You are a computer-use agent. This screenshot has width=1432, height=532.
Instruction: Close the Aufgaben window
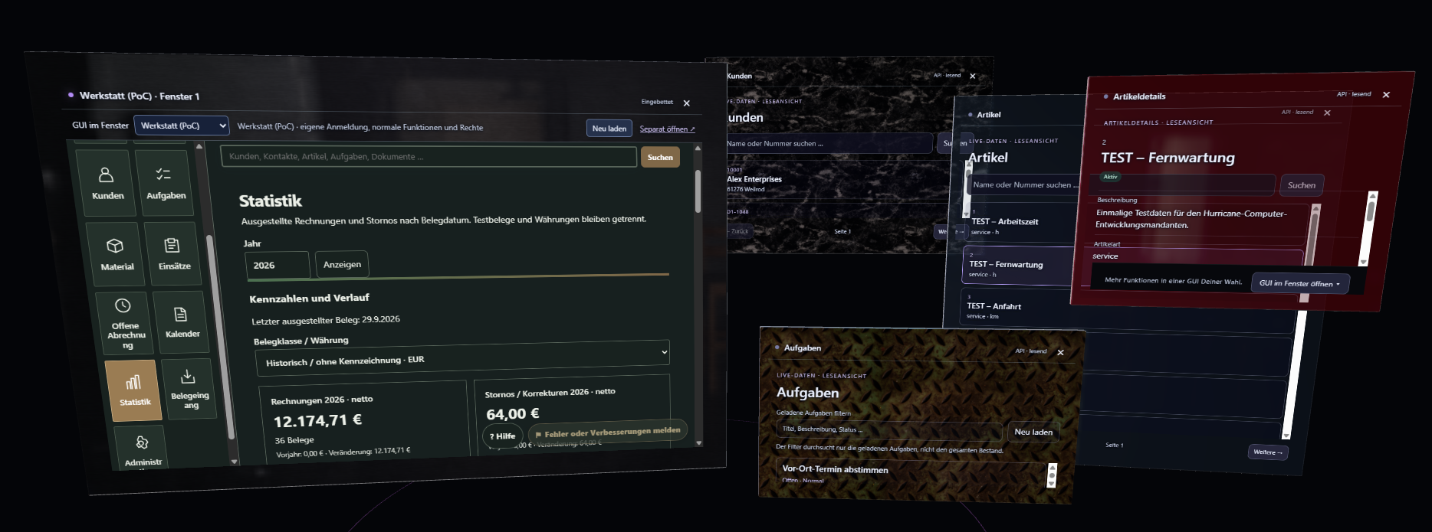(1061, 353)
